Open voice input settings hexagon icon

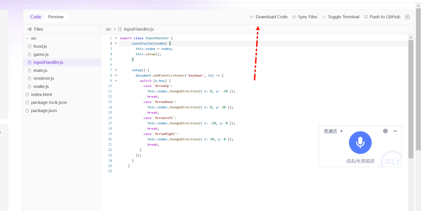pos(385,131)
